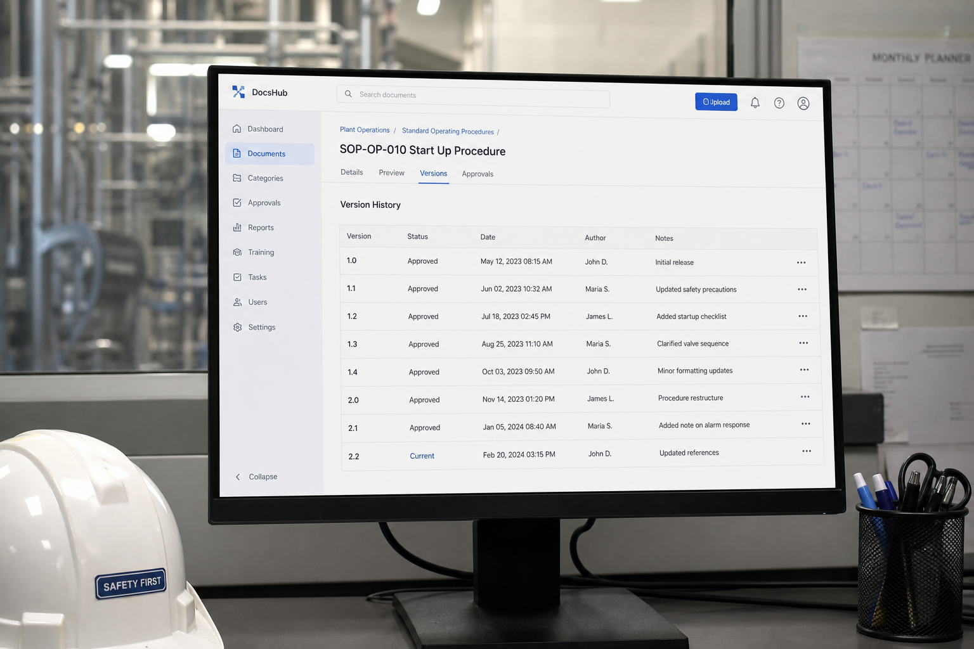This screenshot has width=974, height=649.
Task: Click the 'SOP-OP-010 Start Up Procedure' title
Action: [x=422, y=150]
